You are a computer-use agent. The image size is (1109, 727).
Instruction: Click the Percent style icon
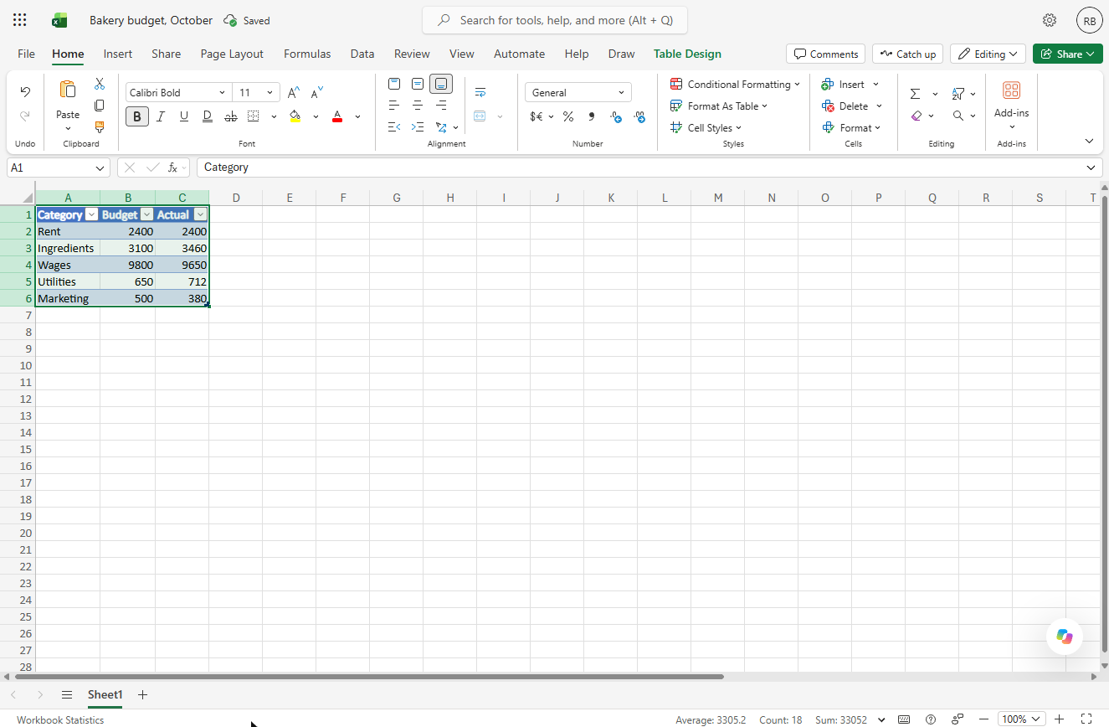(568, 116)
